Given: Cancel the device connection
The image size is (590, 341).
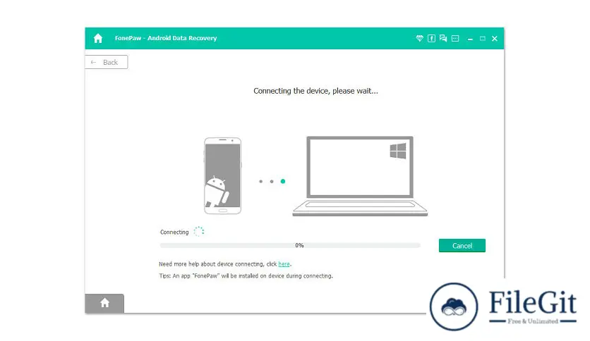Looking at the screenshot, I should click(462, 246).
